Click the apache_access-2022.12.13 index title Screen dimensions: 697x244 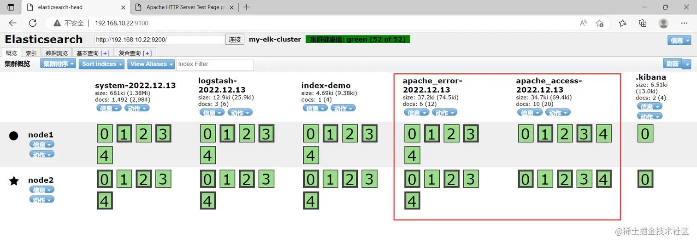point(549,85)
